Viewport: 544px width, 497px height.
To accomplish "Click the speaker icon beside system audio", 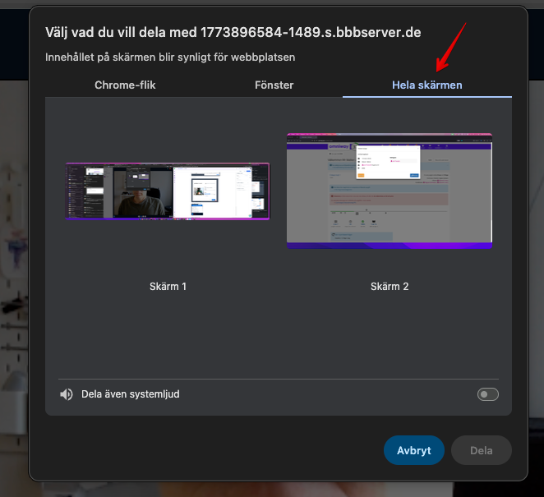I will pyautogui.click(x=67, y=394).
